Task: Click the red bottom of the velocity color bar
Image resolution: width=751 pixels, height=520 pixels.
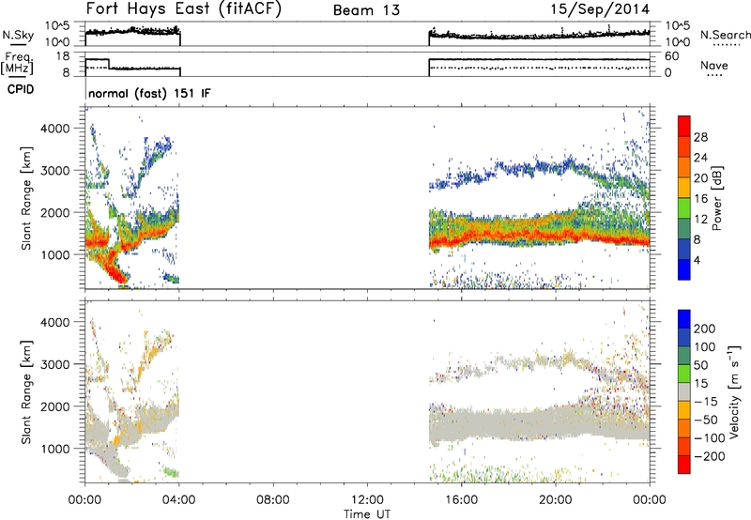Action: 684,465
